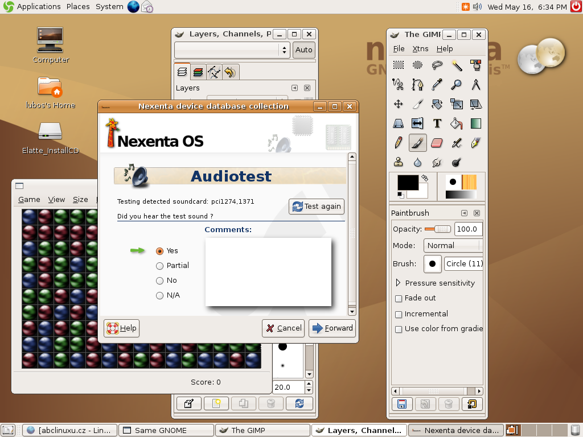The width and height of the screenshot is (583, 437).
Task: Open the Applications menu on top panel
Action: [x=39, y=7]
